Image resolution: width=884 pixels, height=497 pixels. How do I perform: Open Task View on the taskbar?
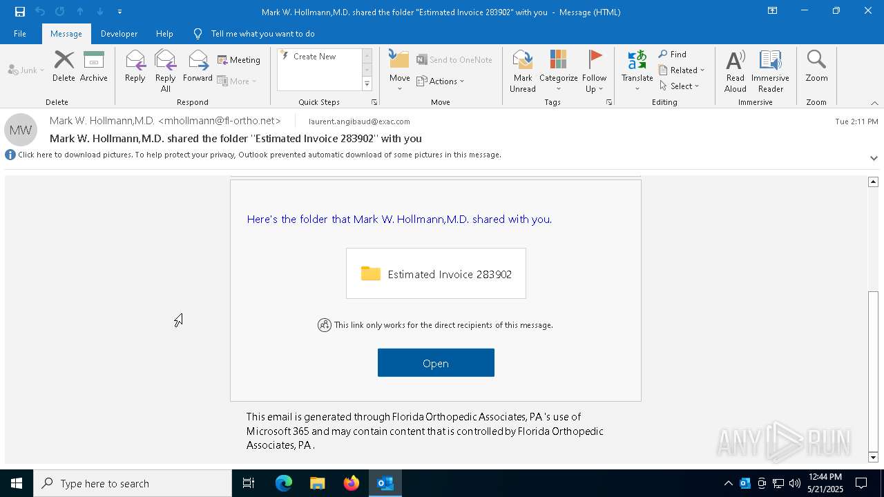click(x=249, y=483)
